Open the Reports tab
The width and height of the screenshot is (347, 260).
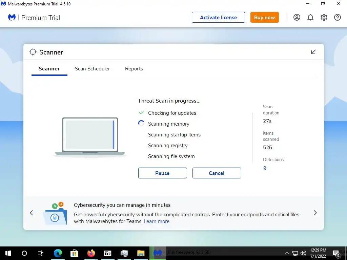[134, 68]
